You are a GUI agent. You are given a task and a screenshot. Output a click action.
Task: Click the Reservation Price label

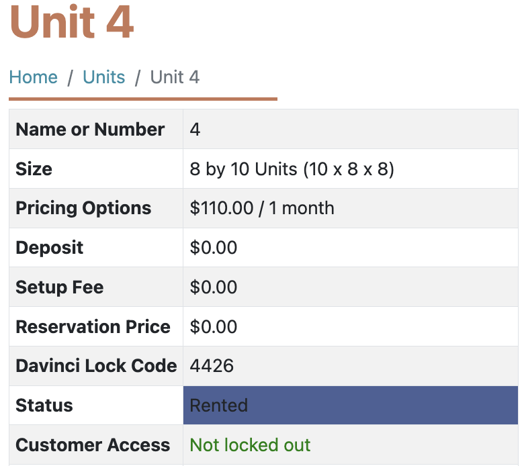(x=93, y=326)
